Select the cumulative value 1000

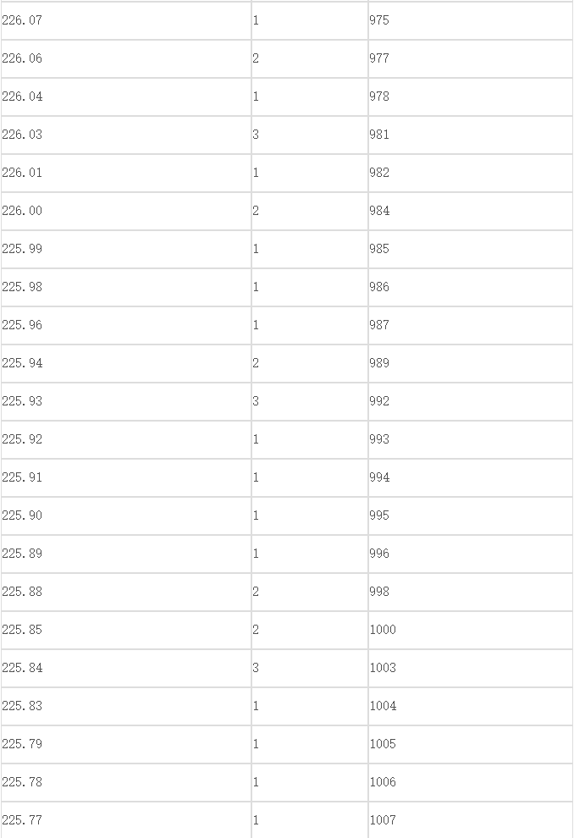tap(471, 630)
